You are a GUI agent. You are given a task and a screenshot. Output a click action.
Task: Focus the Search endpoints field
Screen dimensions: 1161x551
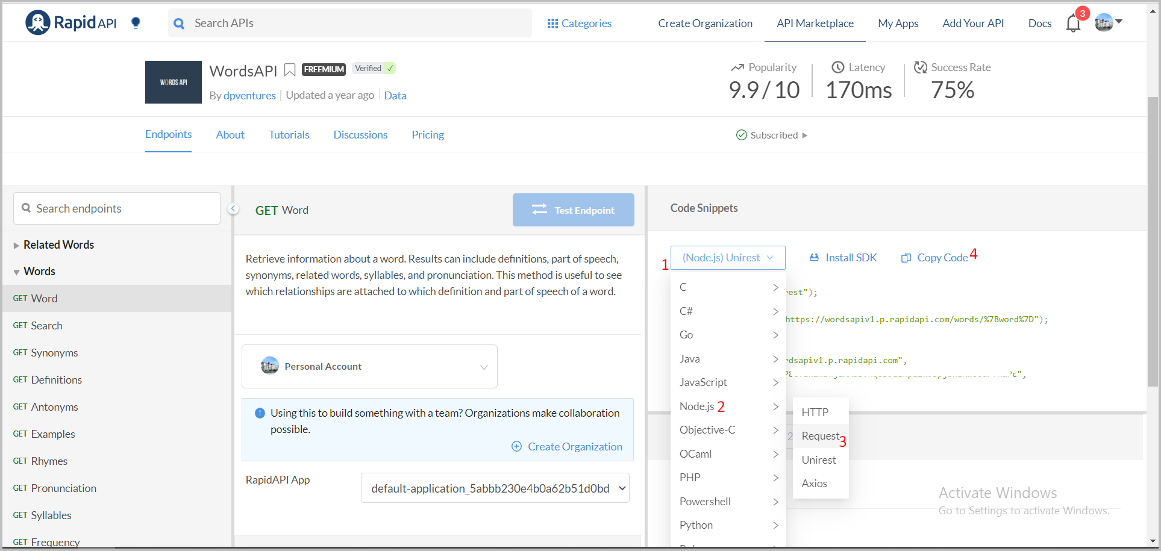(x=117, y=208)
